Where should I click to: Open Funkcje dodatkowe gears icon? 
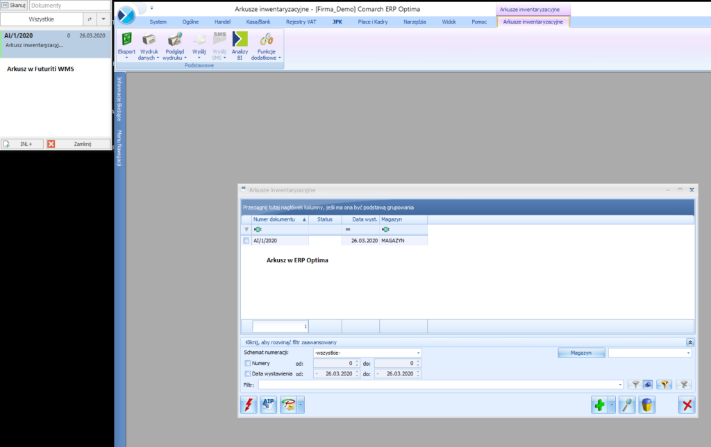point(266,40)
